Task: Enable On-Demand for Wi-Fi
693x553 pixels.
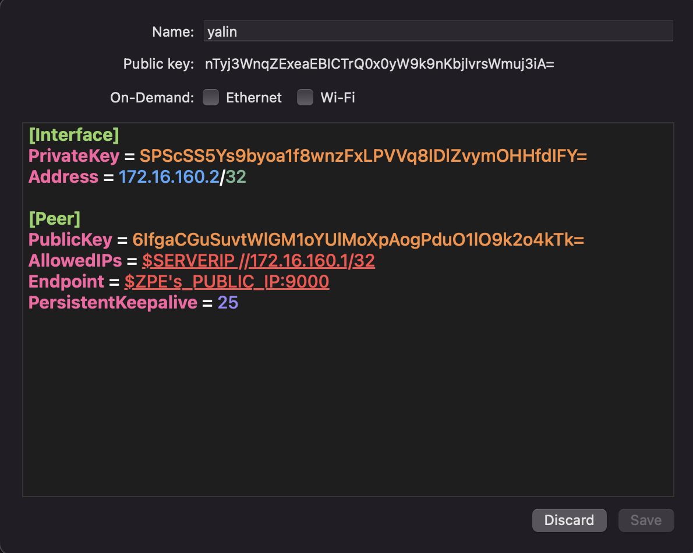Action: pyautogui.click(x=305, y=97)
